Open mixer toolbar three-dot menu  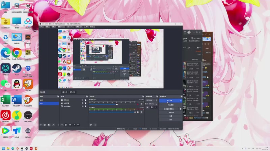95,125
